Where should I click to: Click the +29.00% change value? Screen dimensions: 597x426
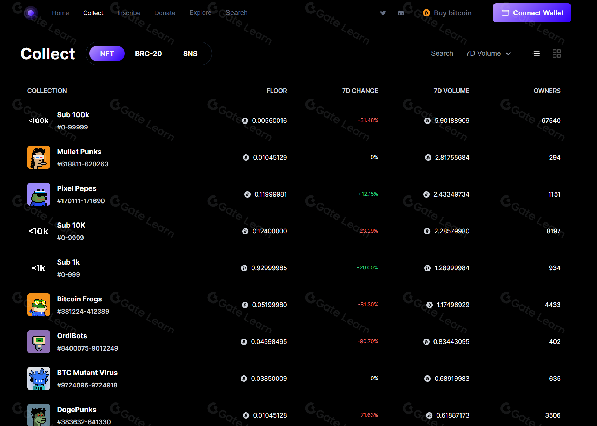click(367, 268)
